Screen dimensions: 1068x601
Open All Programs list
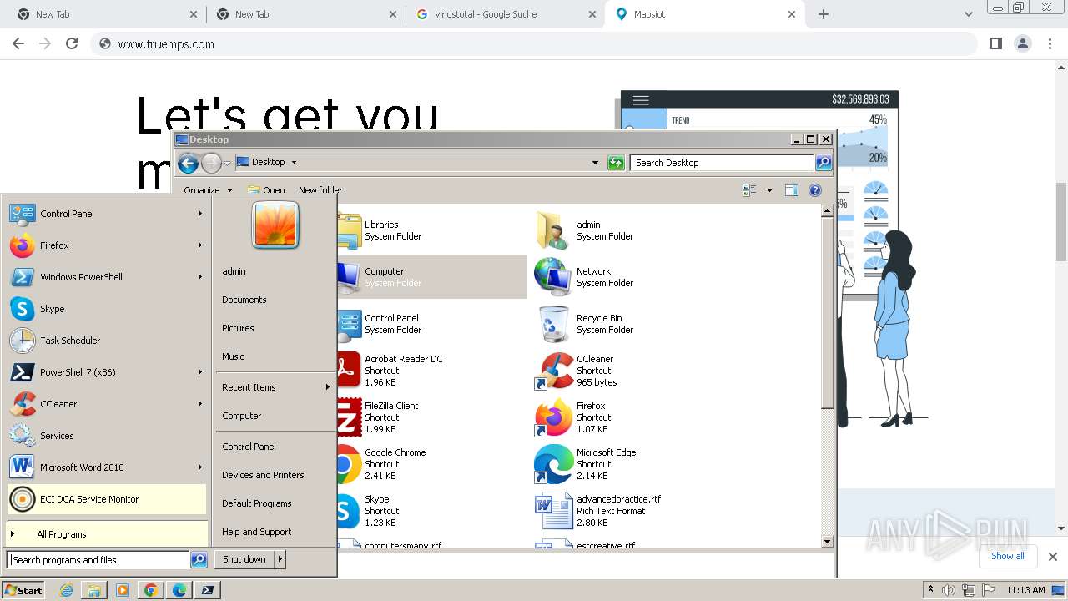(106, 534)
